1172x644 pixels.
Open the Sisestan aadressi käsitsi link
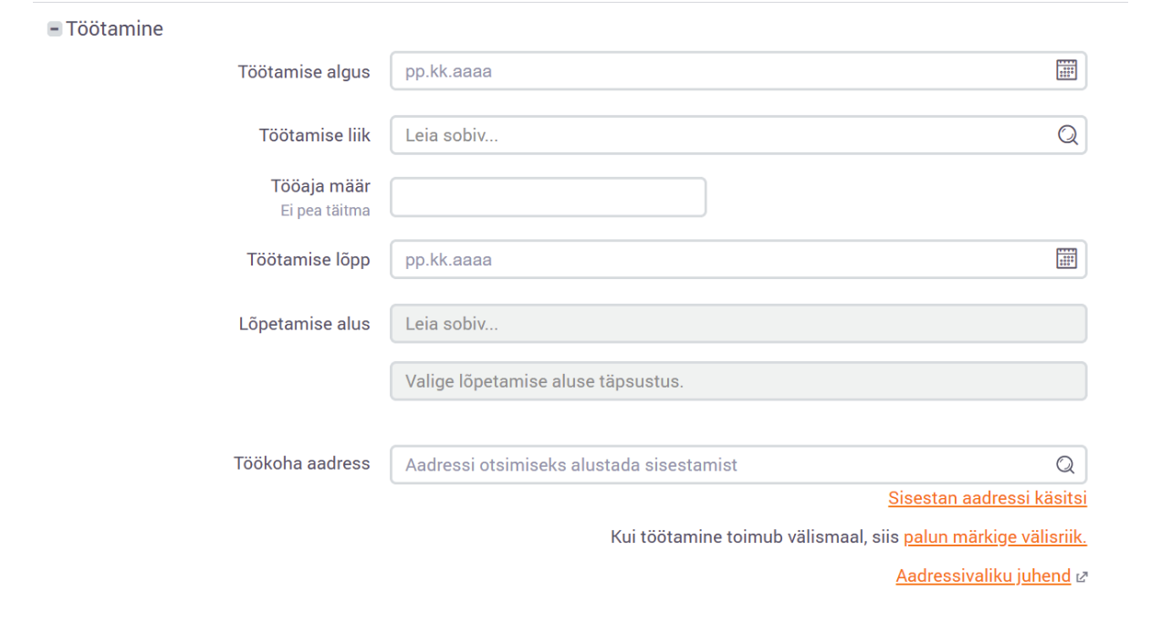click(x=987, y=499)
